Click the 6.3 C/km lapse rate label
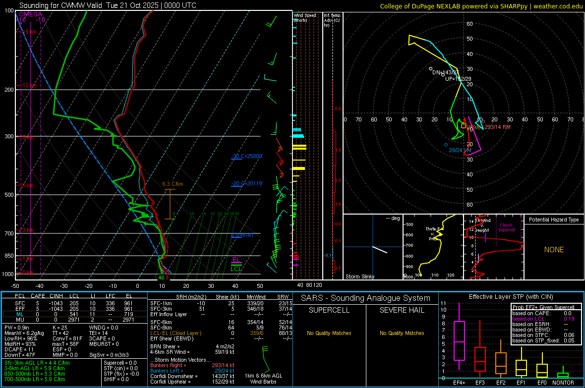The height and width of the screenshot is (388, 585). point(173,184)
